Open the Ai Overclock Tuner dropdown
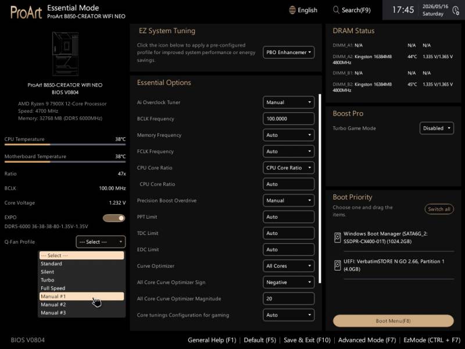 pos(288,102)
